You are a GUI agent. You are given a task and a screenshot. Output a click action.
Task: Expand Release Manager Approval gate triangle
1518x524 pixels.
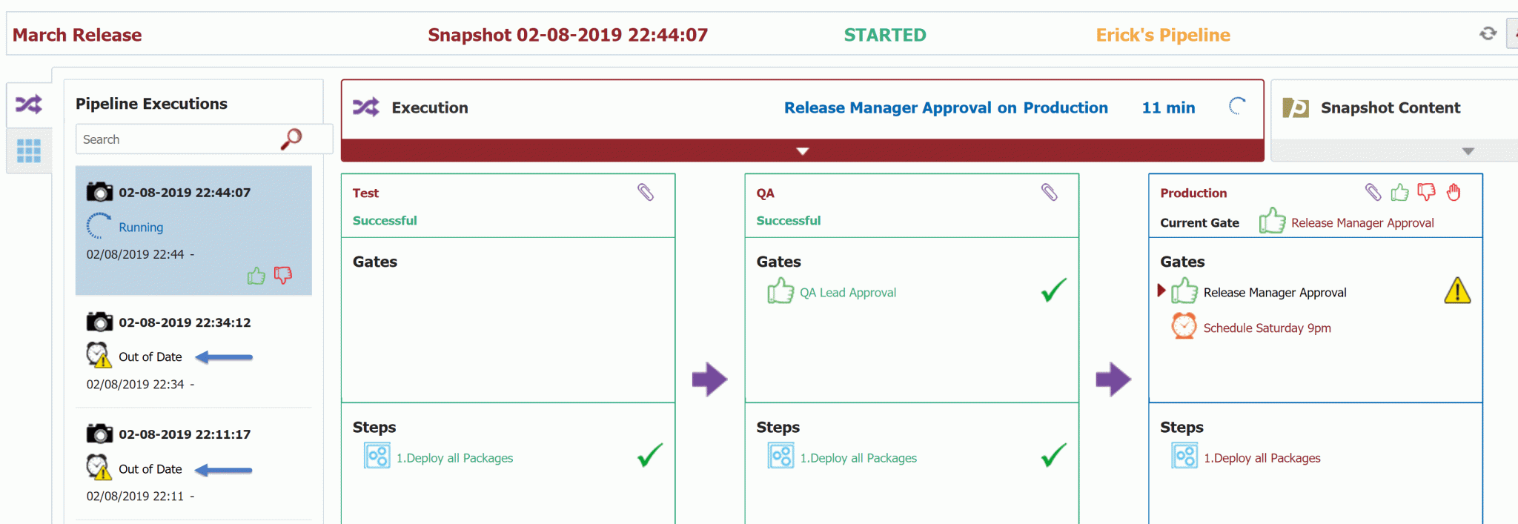pos(1161,290)
